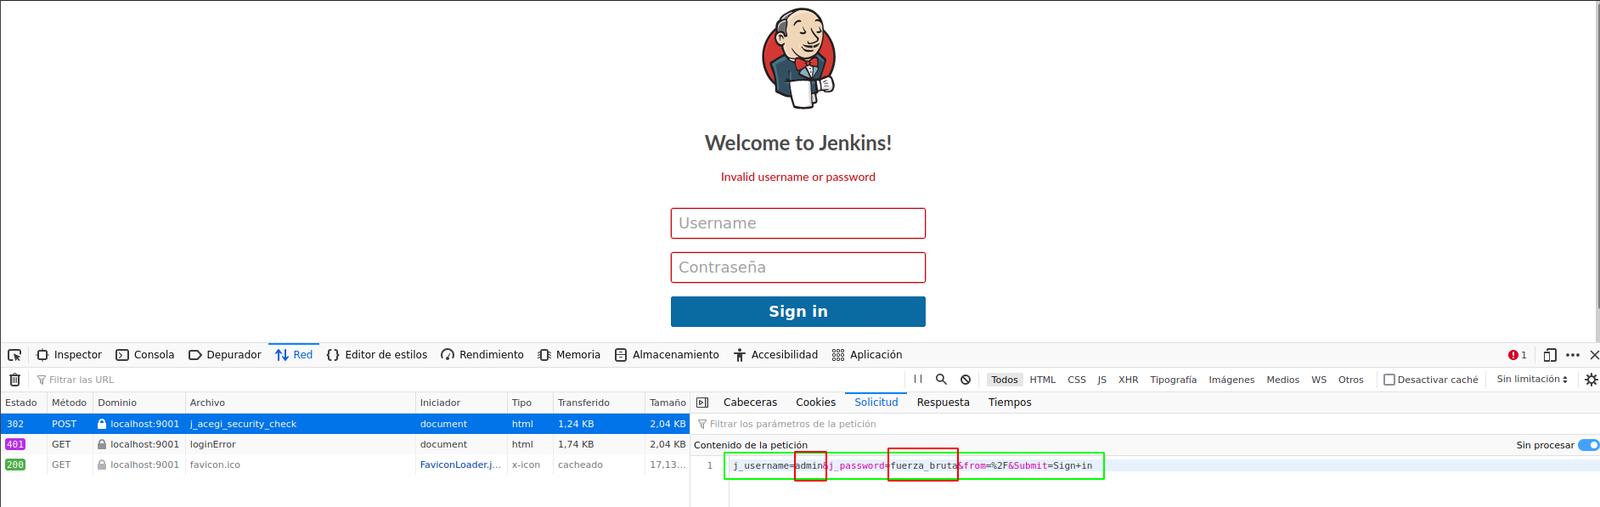Switch to the Accesibilidad panel

click(775, 355)
